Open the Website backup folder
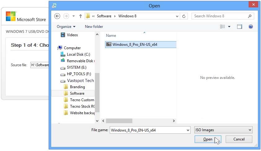This screenshot has width=261, height=151. [x=82, y=113]
